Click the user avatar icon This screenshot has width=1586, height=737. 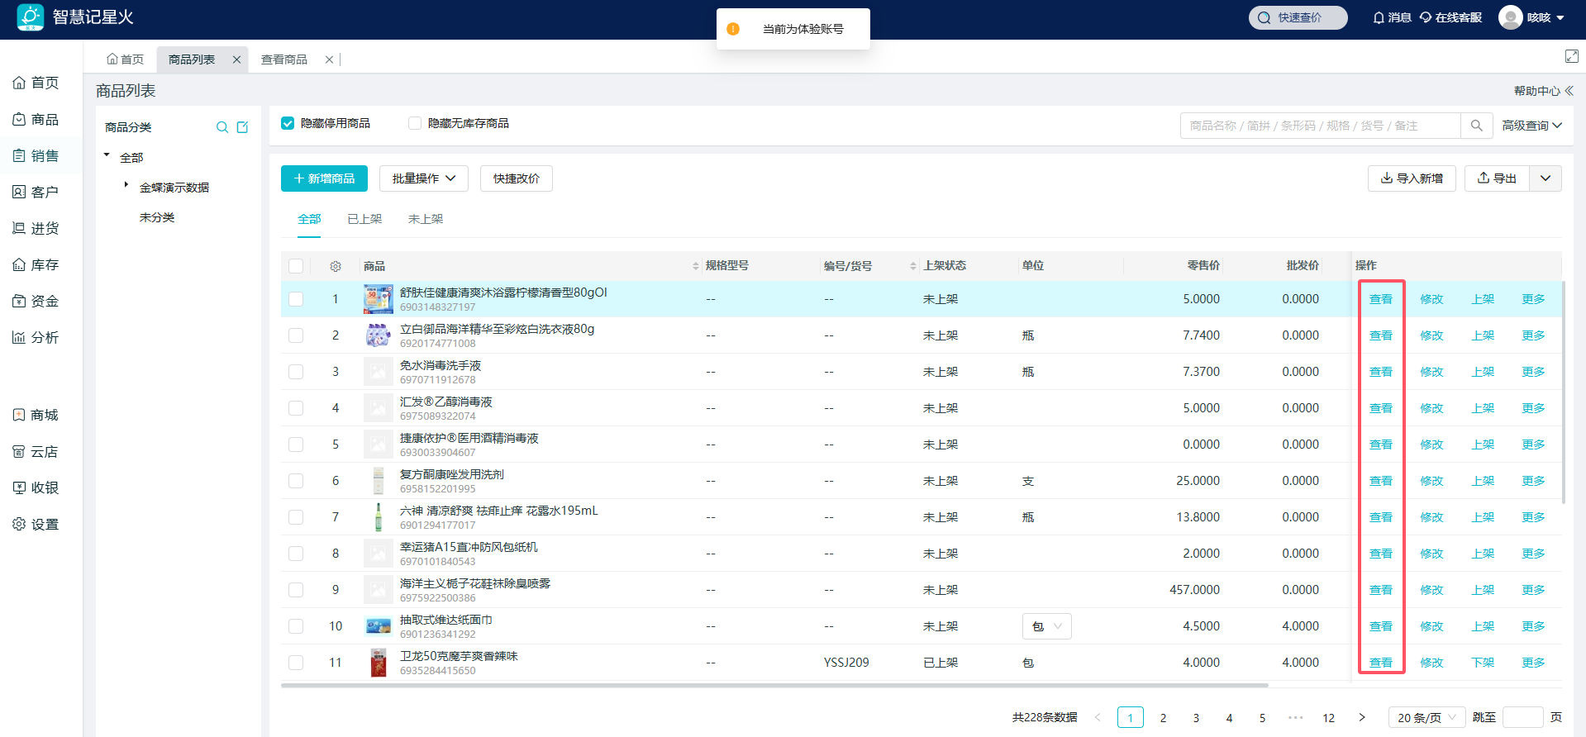click(1510, 17)
